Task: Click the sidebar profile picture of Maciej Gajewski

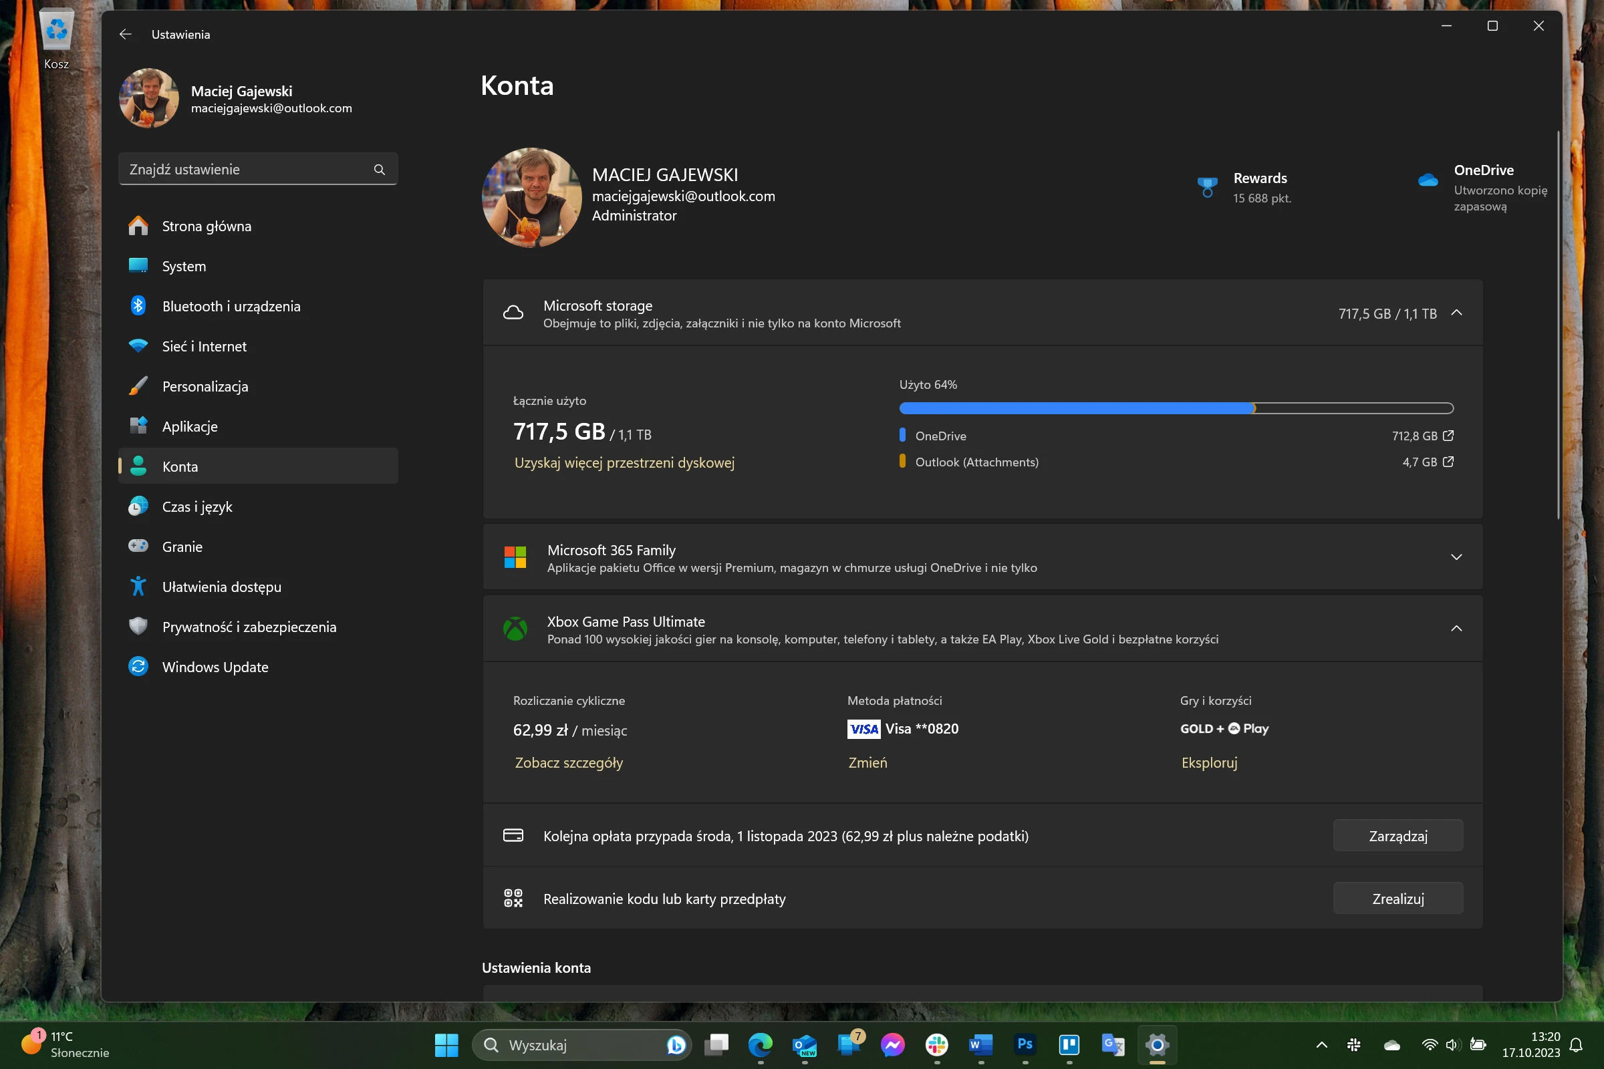Action: pyautogui.click(x=148, y=98)
